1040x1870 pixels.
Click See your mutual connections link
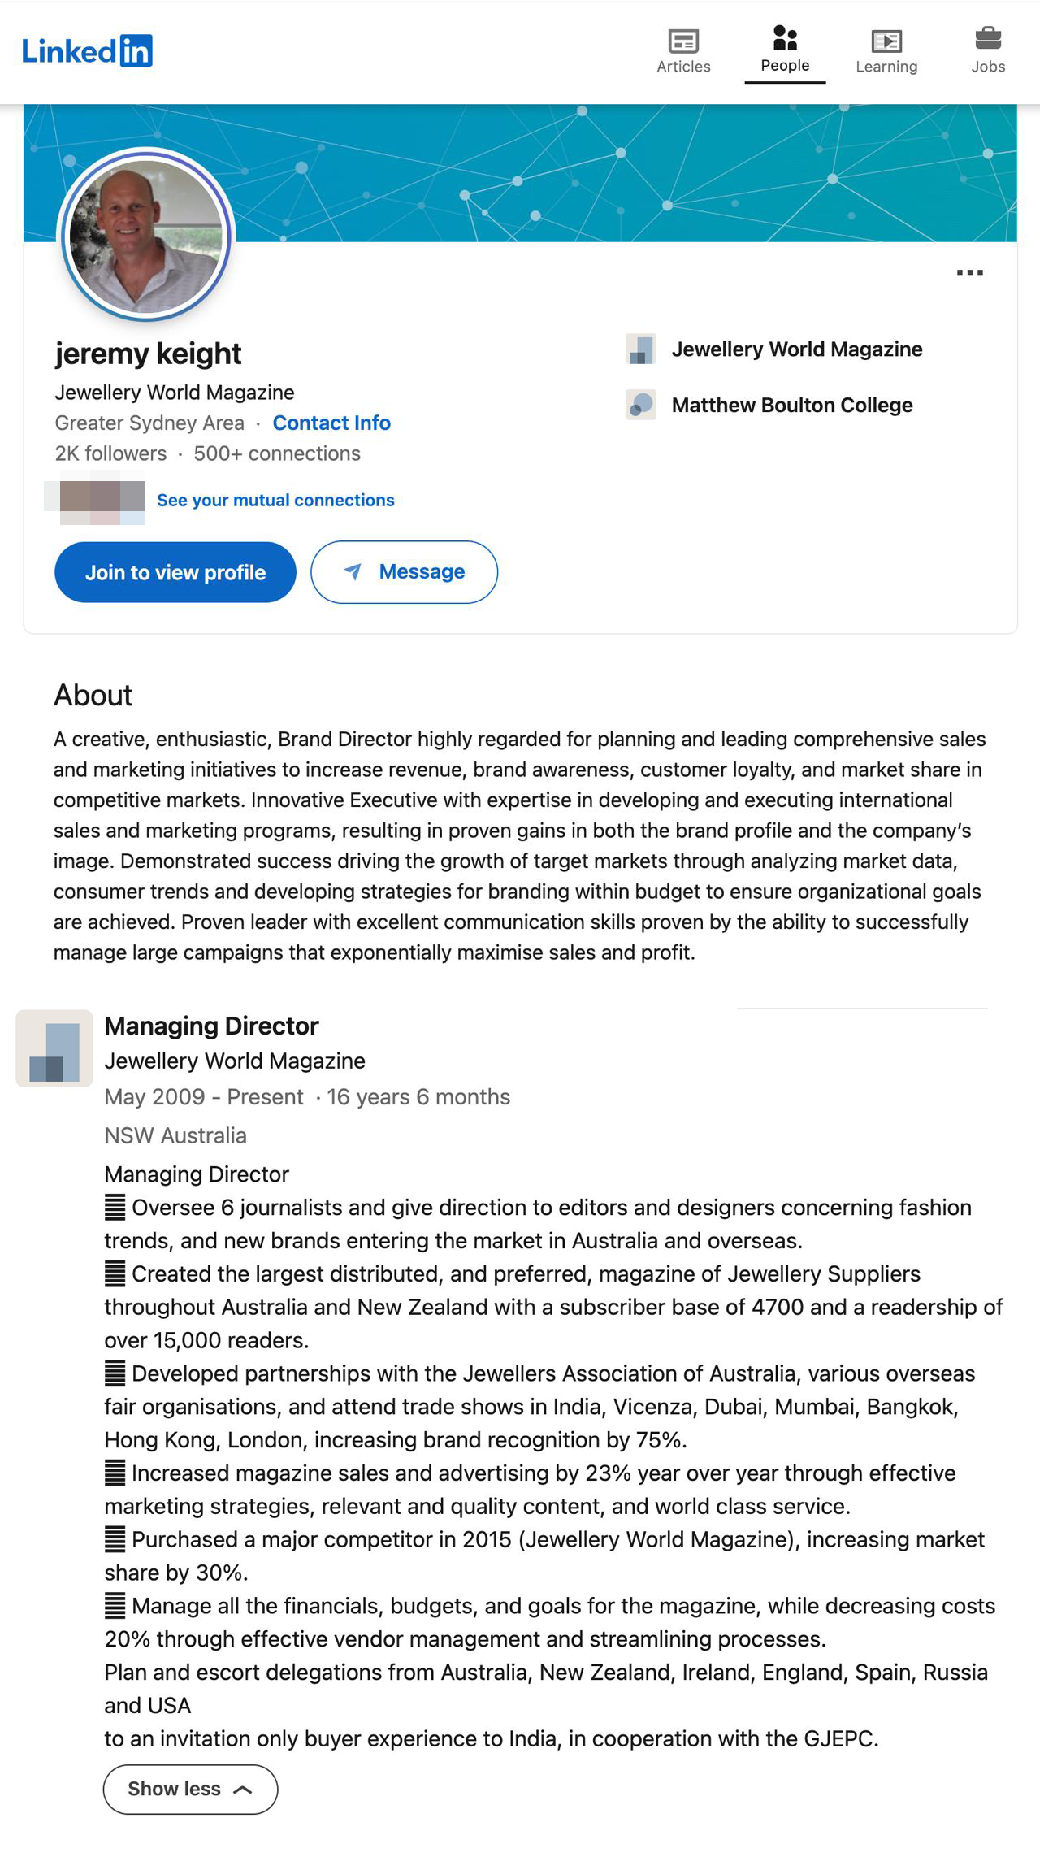275,500
